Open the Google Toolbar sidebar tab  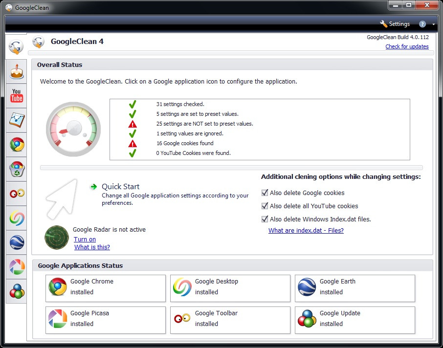[17, 194]
